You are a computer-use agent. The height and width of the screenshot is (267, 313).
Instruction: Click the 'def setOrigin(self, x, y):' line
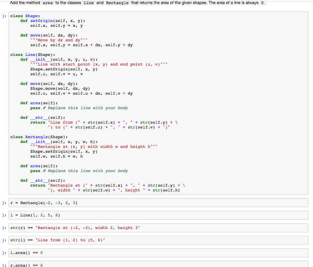(53, 21)
